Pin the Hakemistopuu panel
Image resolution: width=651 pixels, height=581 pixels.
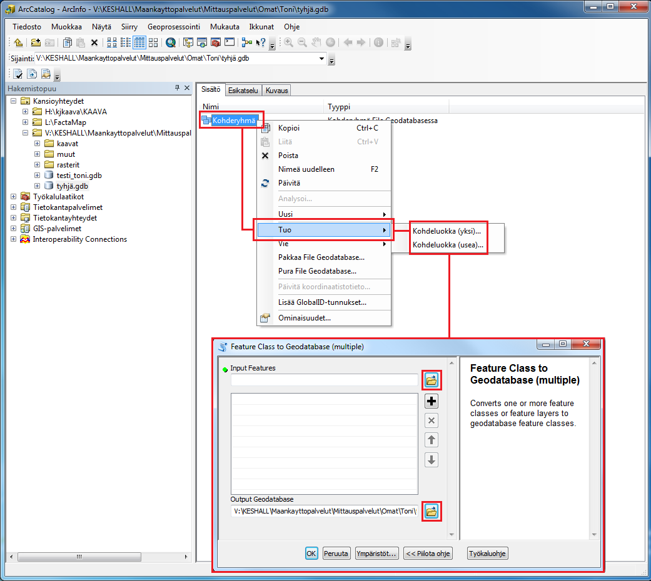[177, 88]
